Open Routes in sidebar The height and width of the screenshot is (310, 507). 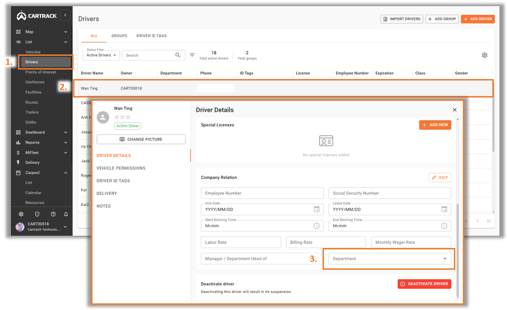[x=32, y=102]
